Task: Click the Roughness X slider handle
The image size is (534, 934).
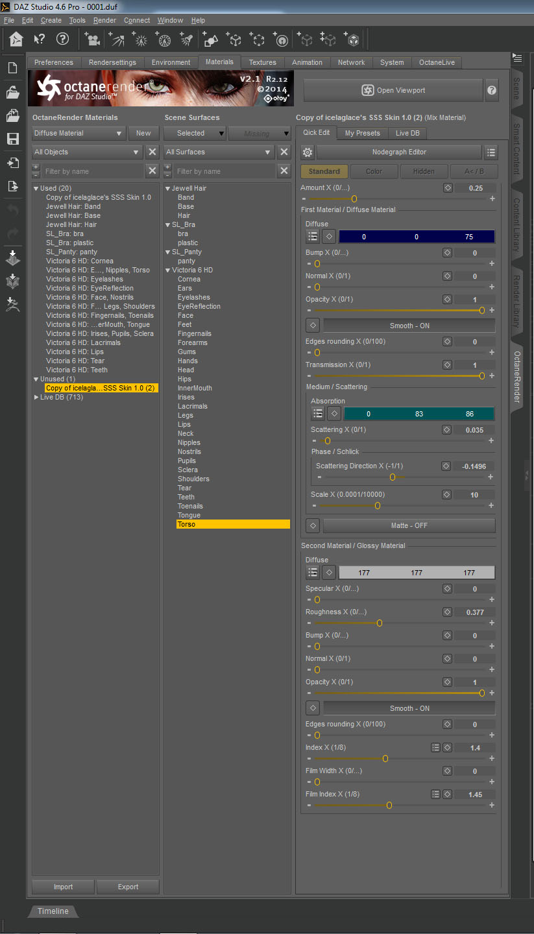Action: (380, 623)
